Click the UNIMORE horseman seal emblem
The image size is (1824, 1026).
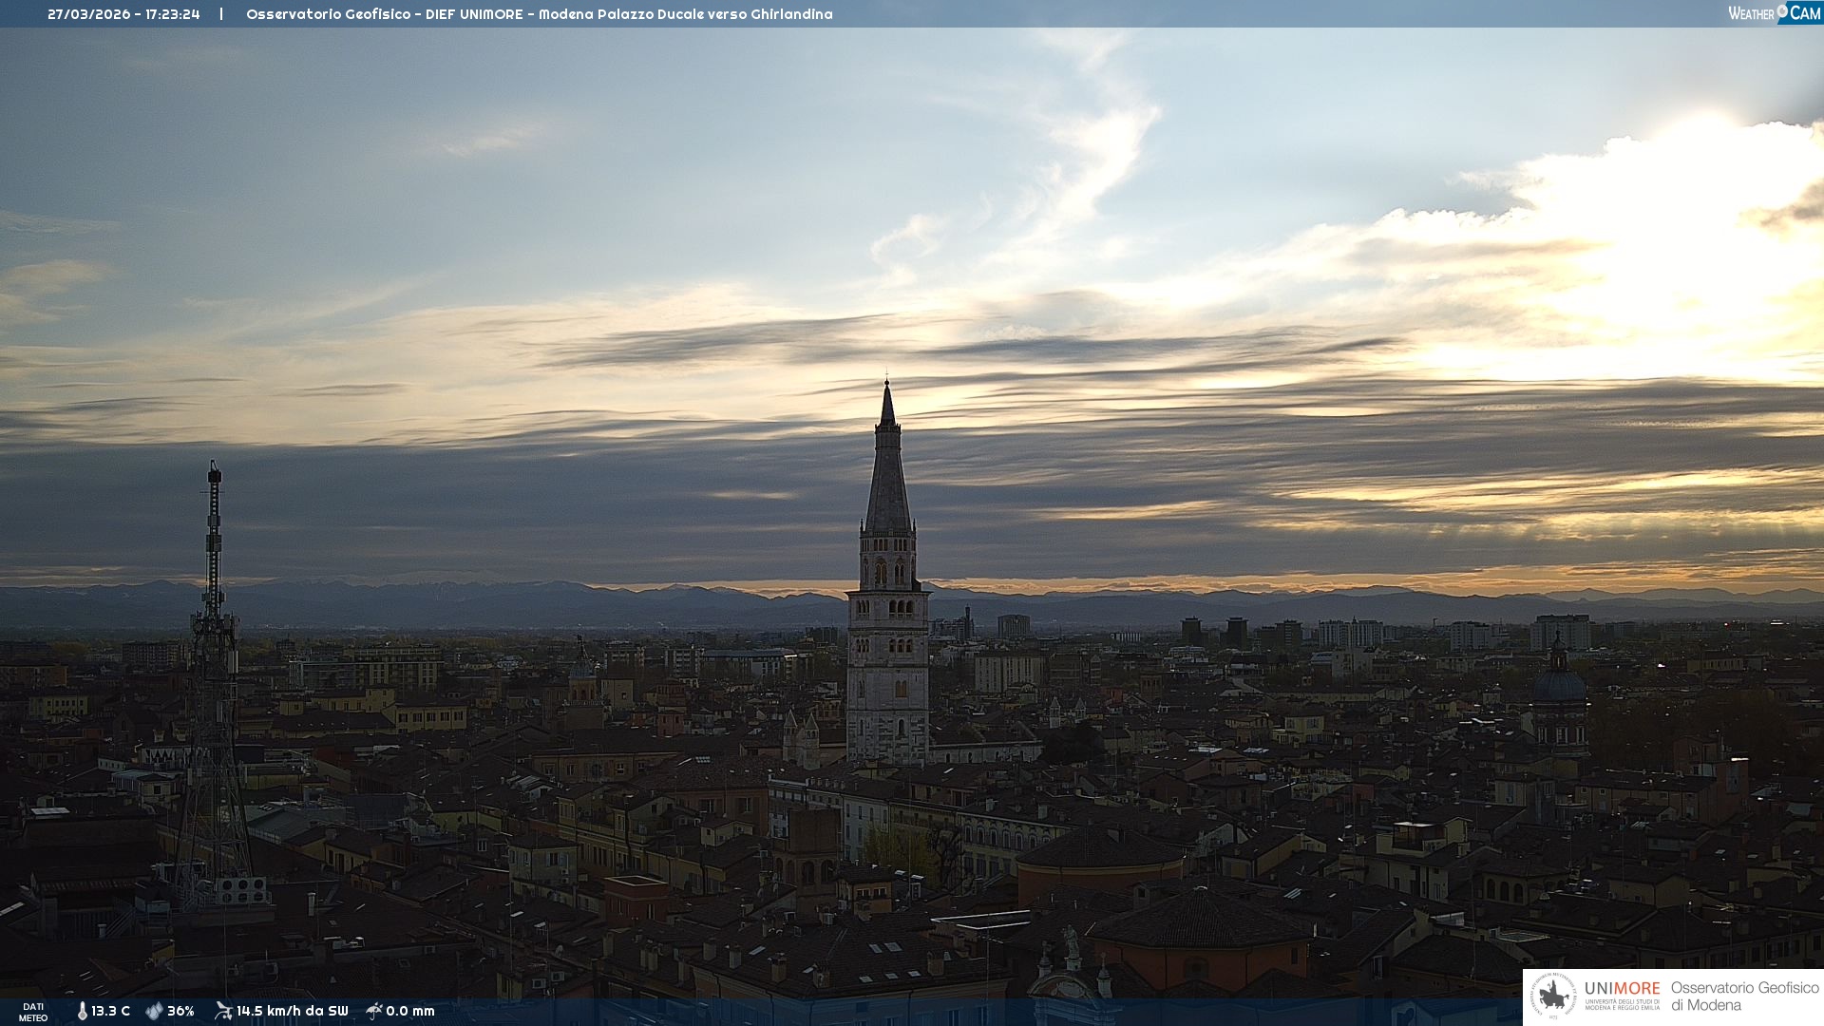pos(1554,996)
